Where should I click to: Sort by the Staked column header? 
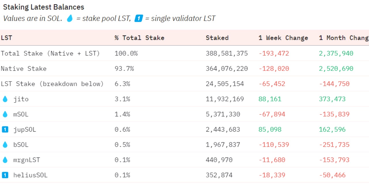click(217, 38)
